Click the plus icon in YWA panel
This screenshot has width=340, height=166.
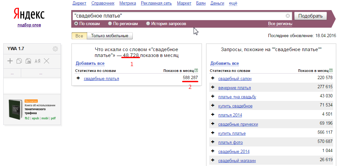pos(10,61)
